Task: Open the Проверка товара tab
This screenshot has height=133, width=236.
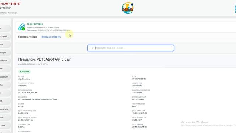Action: 27,37
